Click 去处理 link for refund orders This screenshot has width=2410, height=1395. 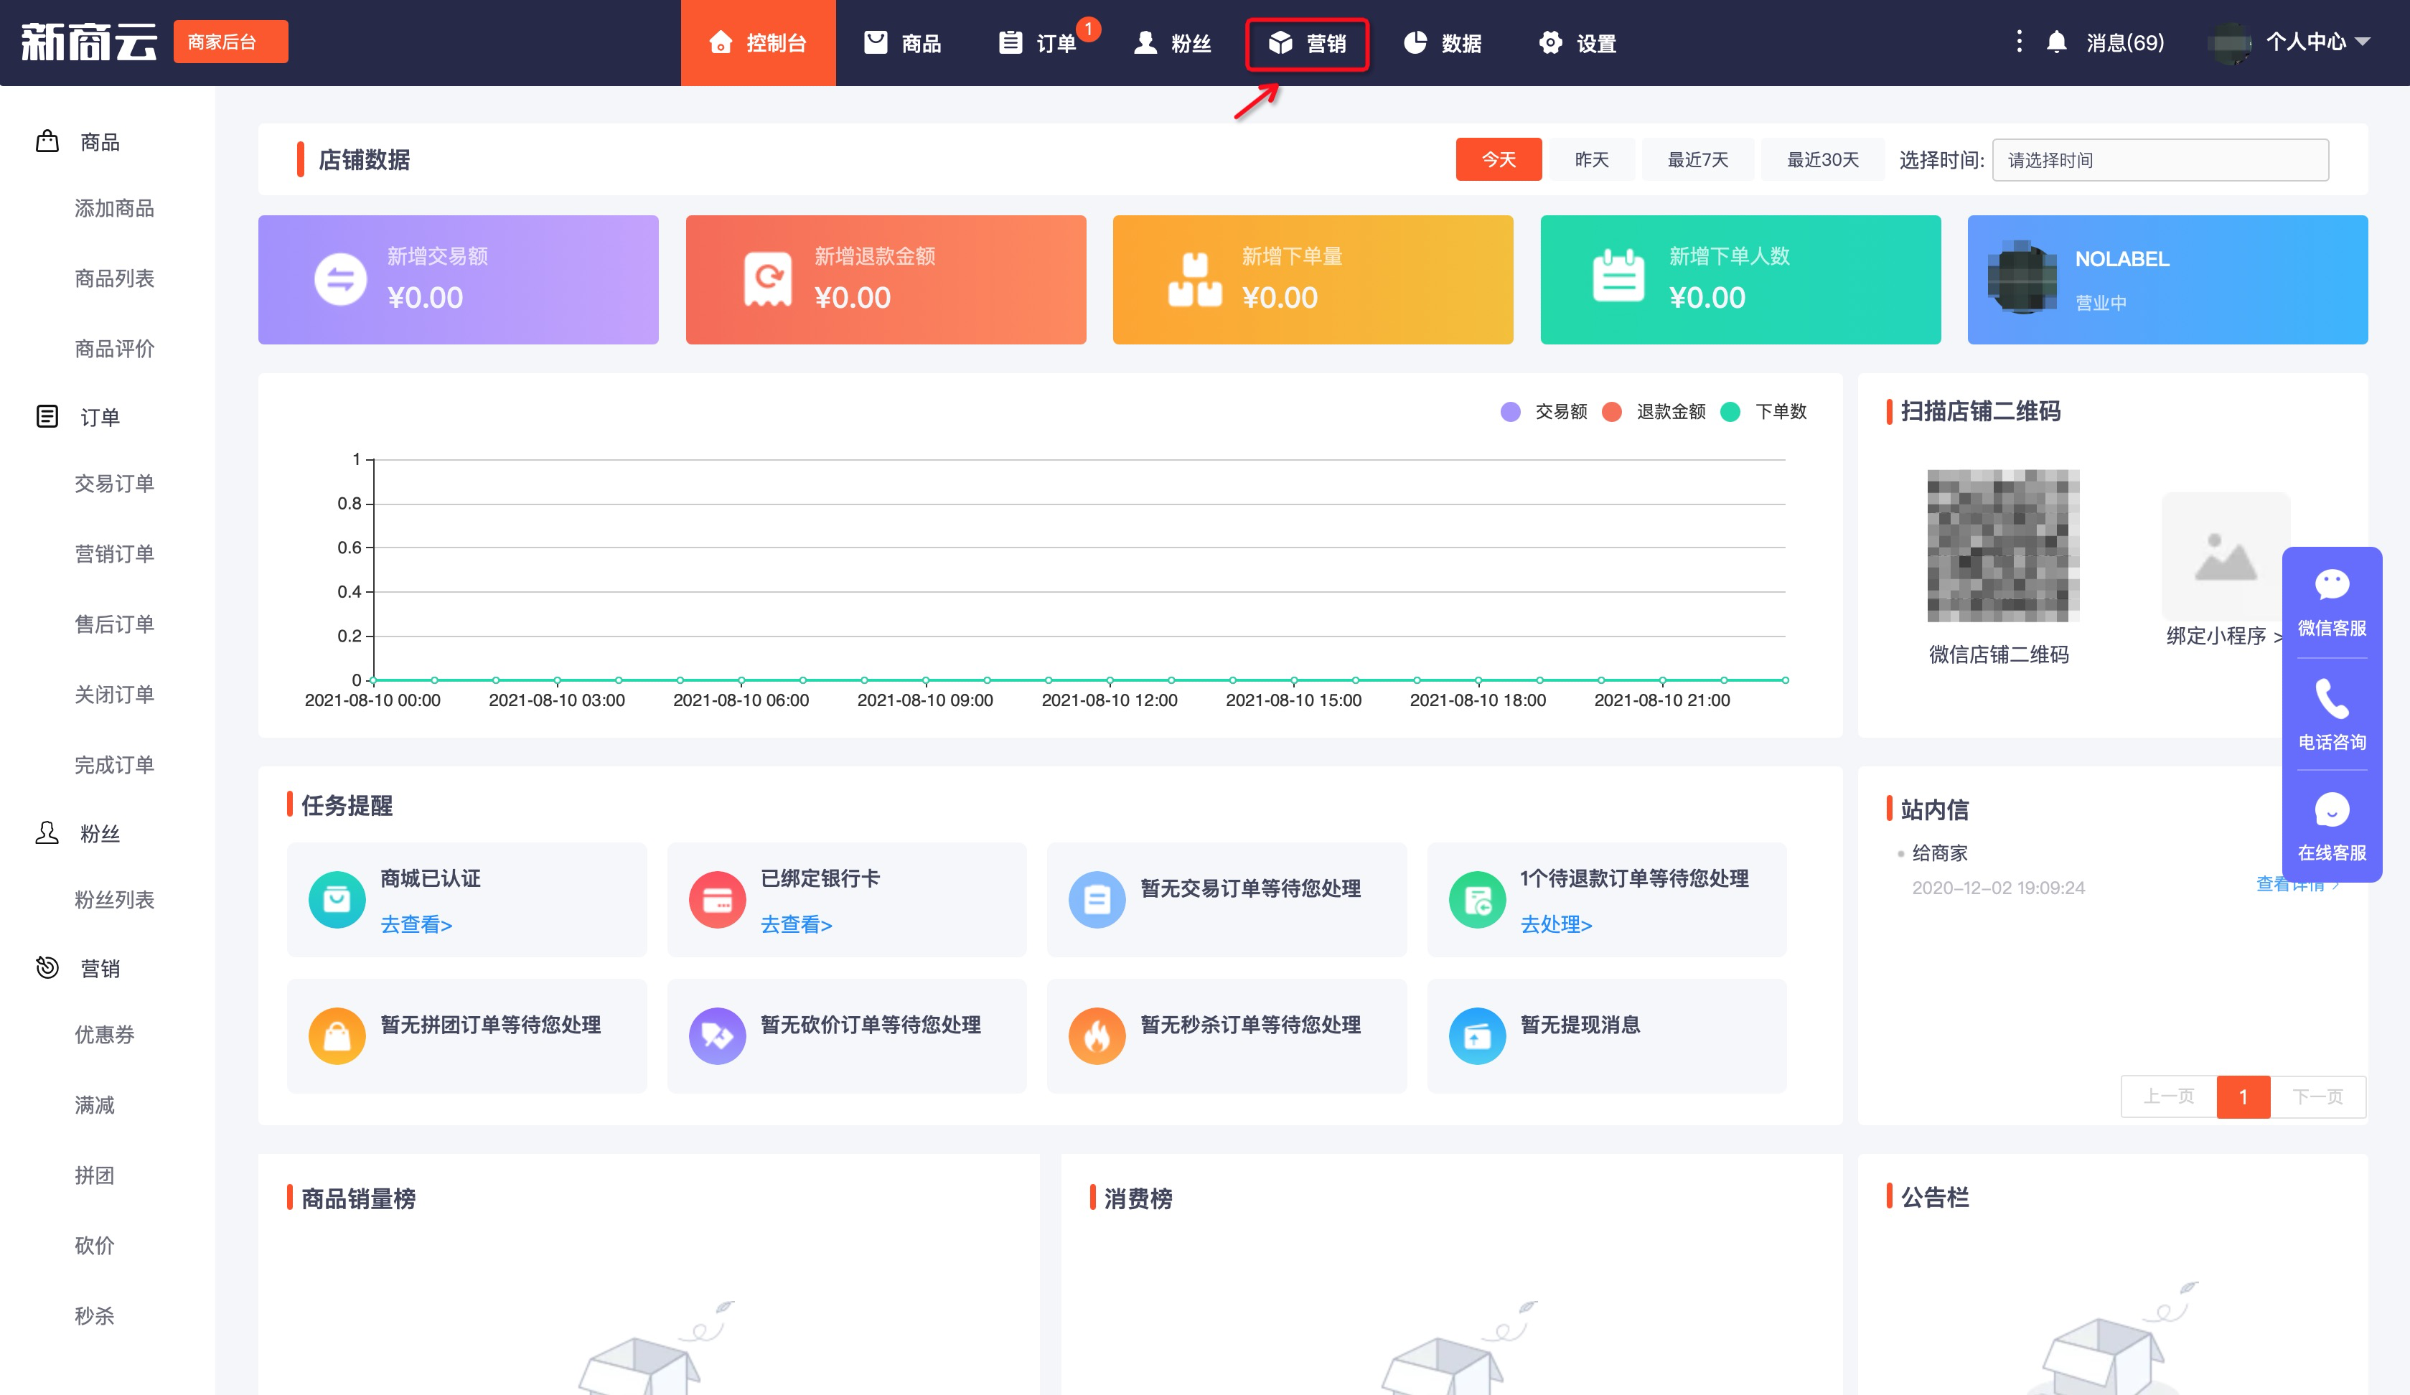1556,924
